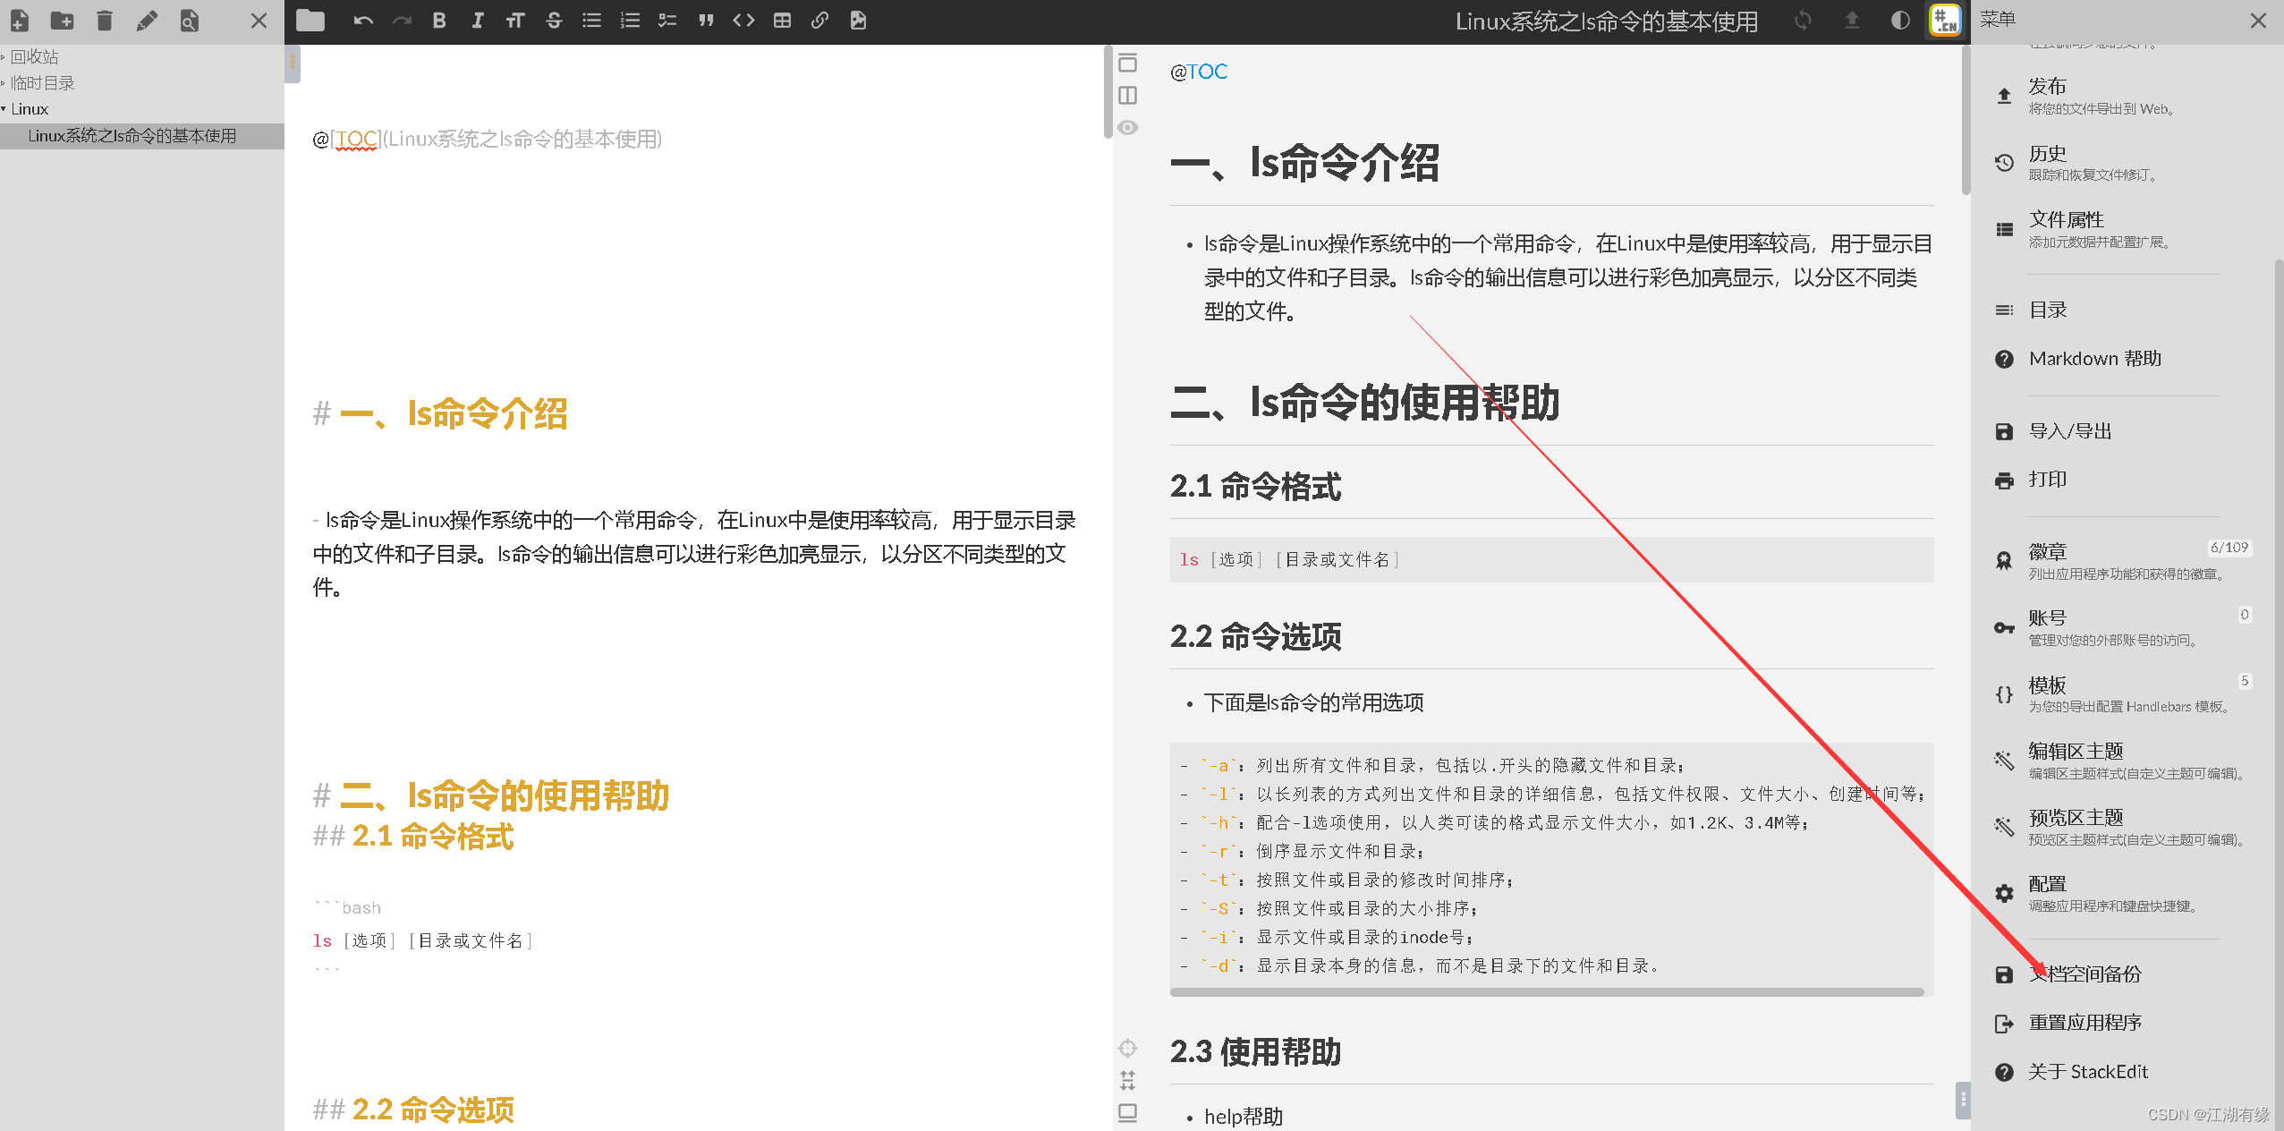Screen dimensions: 2284x1131
Task: Click the sync icon next to the title
Action: click(x=1803, y=21)
